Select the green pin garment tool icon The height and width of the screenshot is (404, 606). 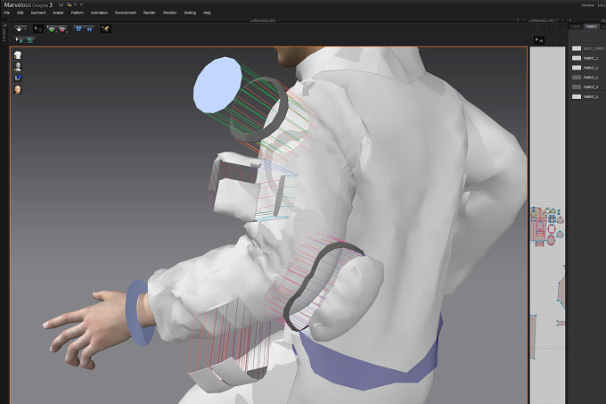tap(52, 29)
